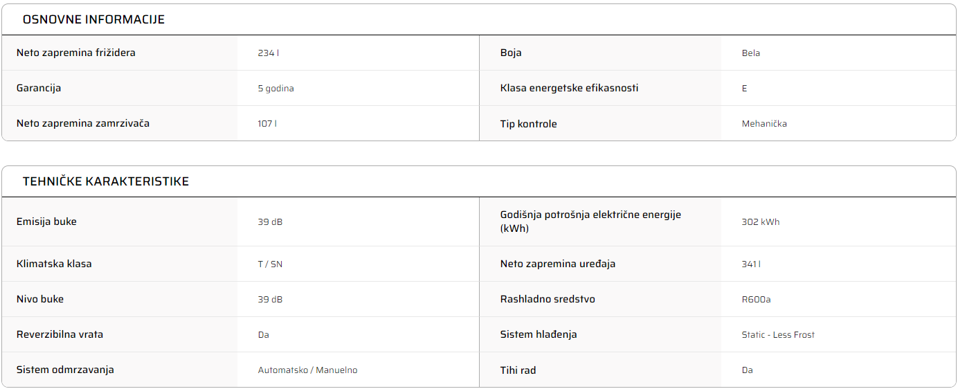Select the Automatsko / Manuelno value
The height and width of the screenshot is (389, 958).
point(307,370)
